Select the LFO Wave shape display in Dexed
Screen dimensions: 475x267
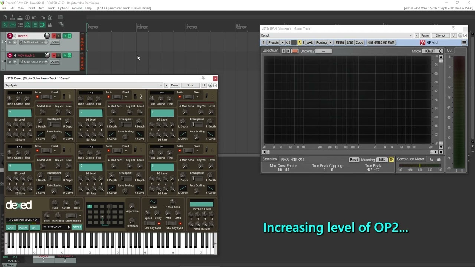pyautogui.click(x=153, y=202)
